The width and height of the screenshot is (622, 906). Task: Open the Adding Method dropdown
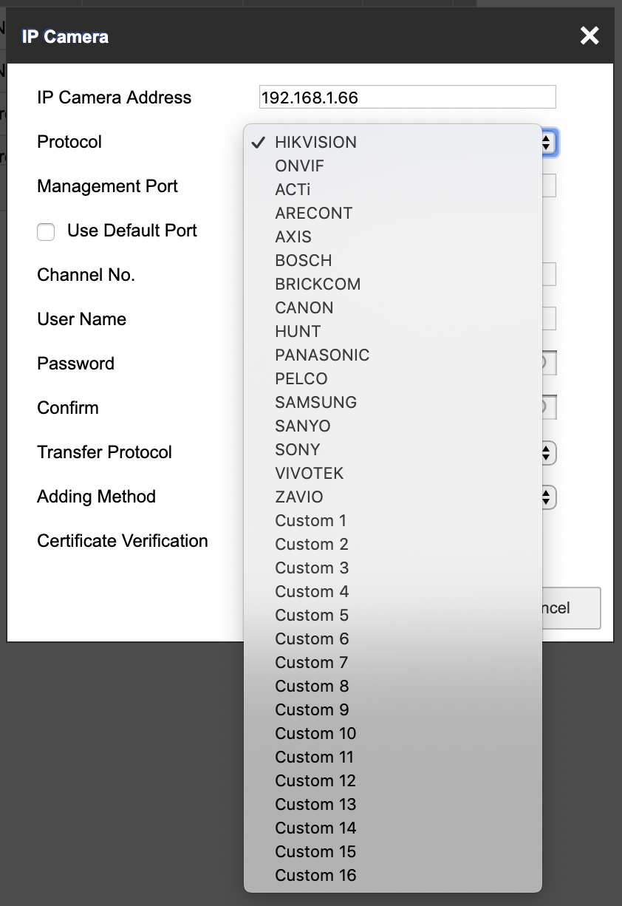point(544,497)
